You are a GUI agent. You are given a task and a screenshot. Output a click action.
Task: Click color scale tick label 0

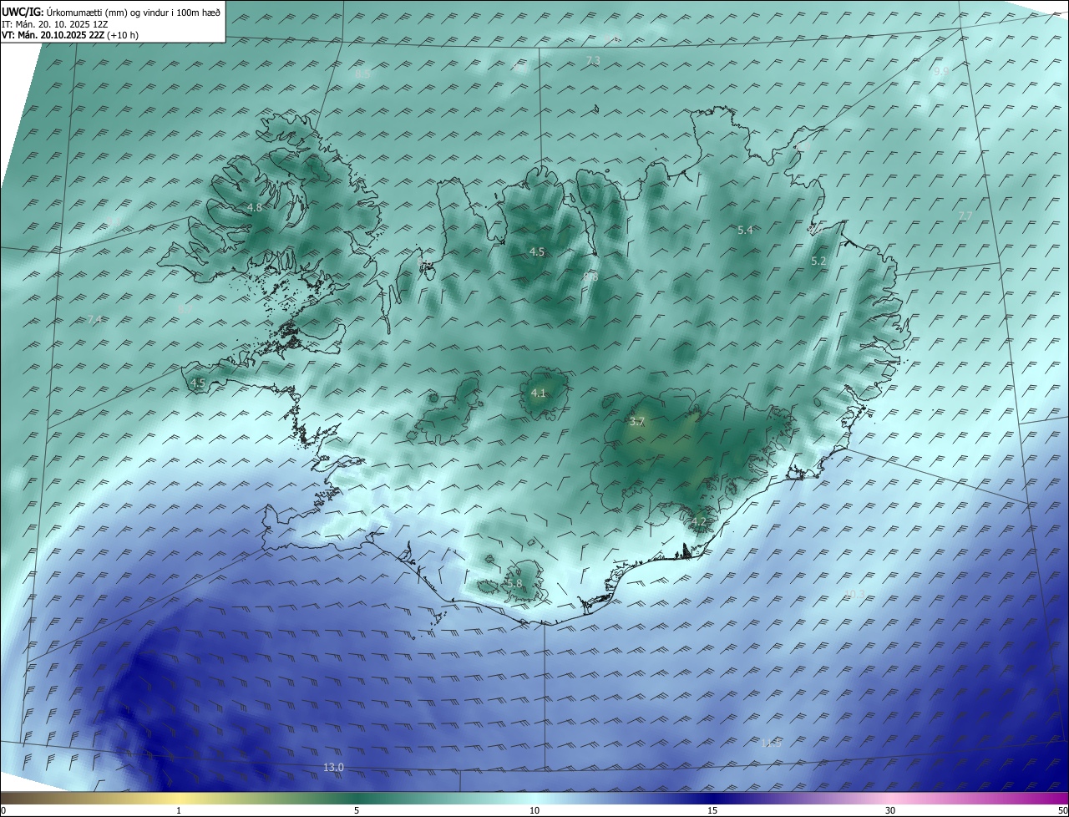(3, 810)
